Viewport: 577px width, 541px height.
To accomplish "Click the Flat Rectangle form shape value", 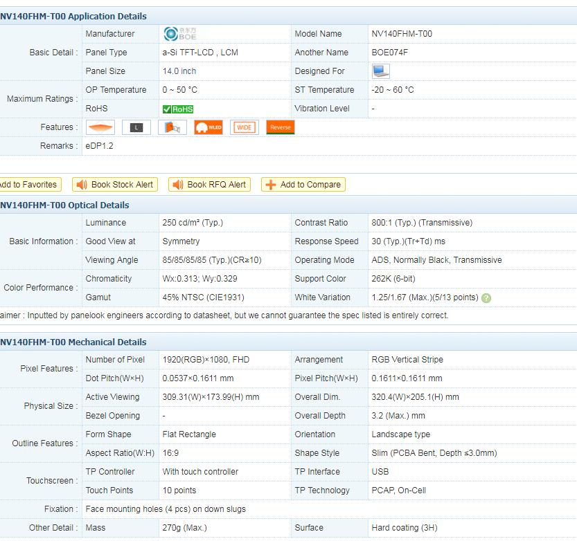I will point(189,434).
